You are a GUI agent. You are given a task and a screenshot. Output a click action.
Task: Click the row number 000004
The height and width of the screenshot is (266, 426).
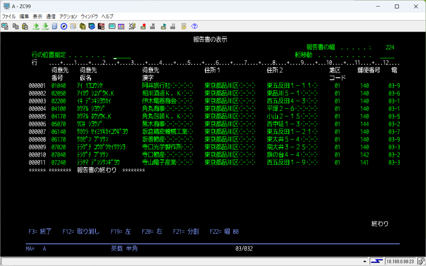click(x=37, y=109)
